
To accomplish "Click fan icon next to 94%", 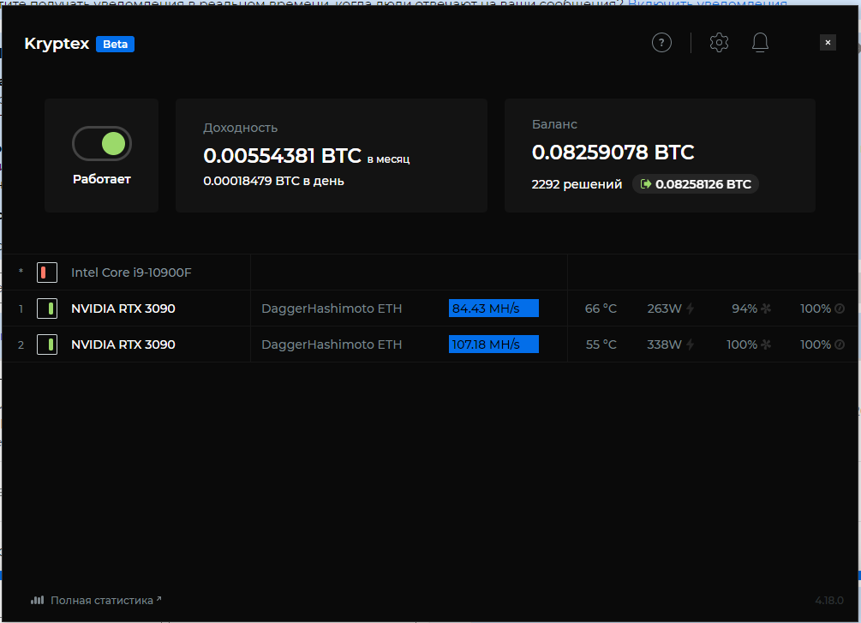I will tap(766, 309).
